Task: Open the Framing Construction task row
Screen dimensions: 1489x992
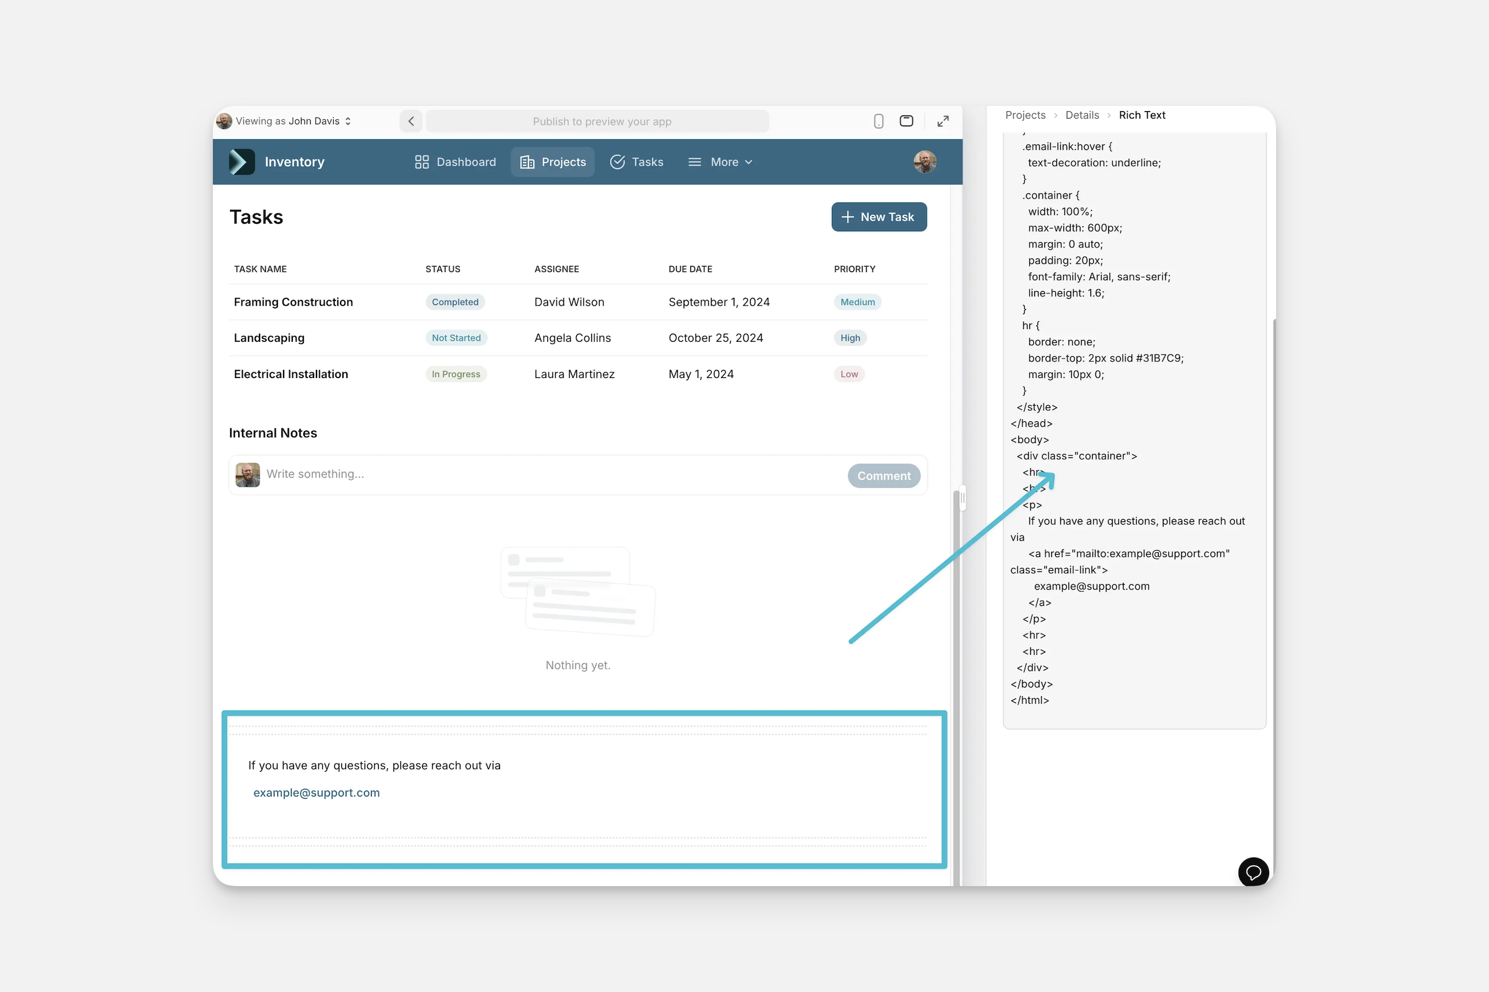Action: point(578,302)
